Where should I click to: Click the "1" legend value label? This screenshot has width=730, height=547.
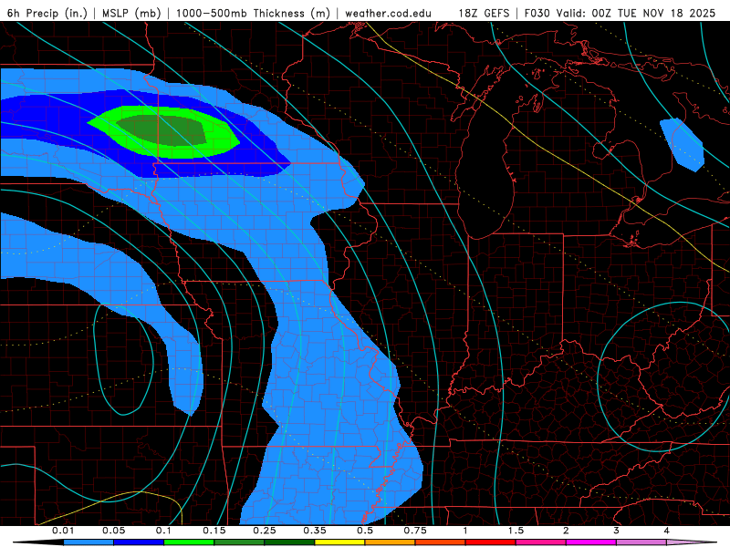(465, 531)
